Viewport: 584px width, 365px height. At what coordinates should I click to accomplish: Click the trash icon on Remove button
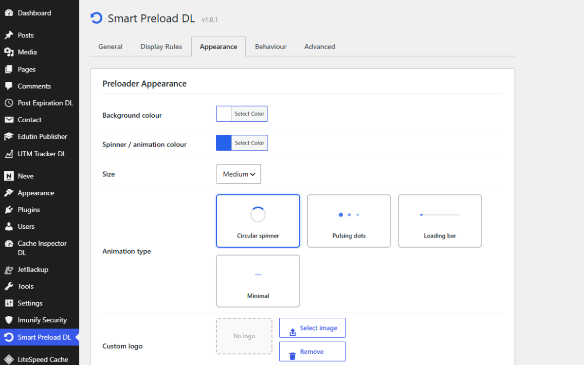click(x=292, y=356)
